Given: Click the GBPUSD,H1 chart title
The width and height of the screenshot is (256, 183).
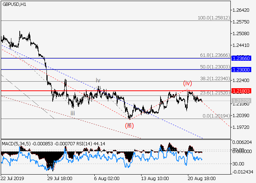Looking at the screenshot, I should click(15, 4).
